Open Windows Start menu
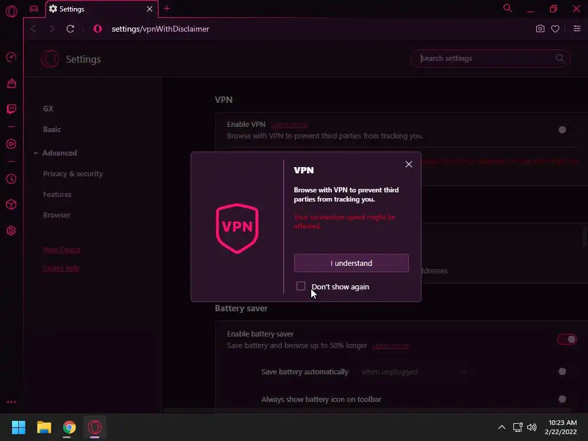The height and width of the screenshot is (441, 588). point(18,427)
